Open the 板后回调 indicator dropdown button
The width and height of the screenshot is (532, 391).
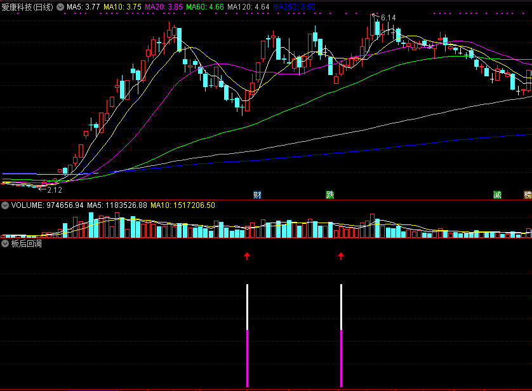tap(5, 244)
